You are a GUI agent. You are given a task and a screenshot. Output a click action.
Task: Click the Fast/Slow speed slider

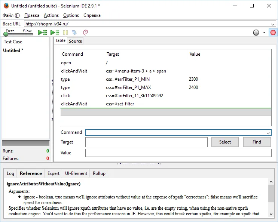pos(18,34)
